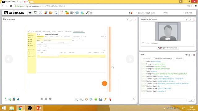Screen dimensions: 198x111
Task: Select the red pointer cursor tool
Action: 110,99
